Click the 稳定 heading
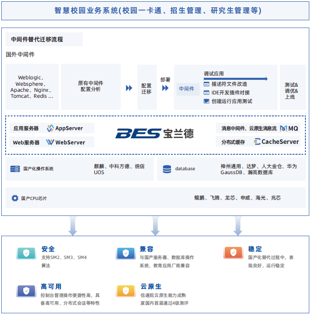 click(x=255, y=249)
